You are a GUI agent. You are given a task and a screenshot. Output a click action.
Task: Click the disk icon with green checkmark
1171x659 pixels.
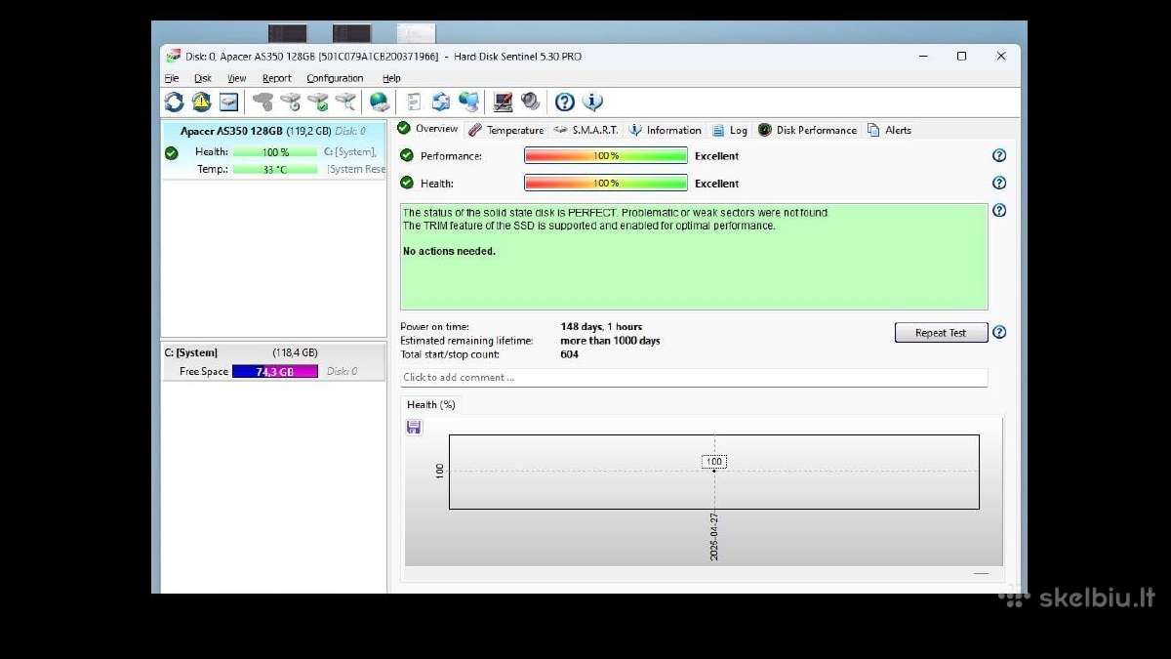coord(317,102)
